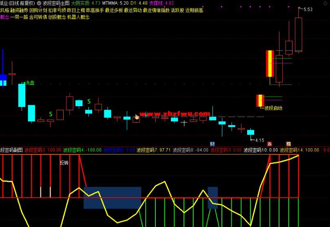This screenshot has height=227, width=330.
Task: Select the 扣非亏损 tag
Action: pos(57,10)
